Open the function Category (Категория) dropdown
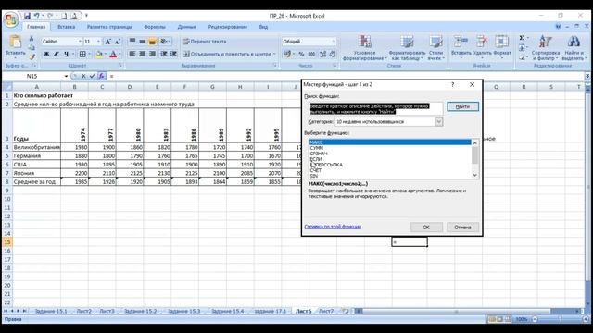The width and height of the screenshot is (593, 333). tap(438, 121)
